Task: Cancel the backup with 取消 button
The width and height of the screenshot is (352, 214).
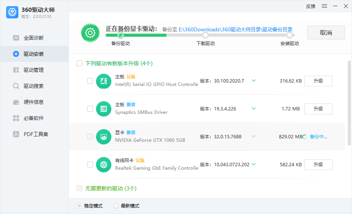Action: click(326, 32)
